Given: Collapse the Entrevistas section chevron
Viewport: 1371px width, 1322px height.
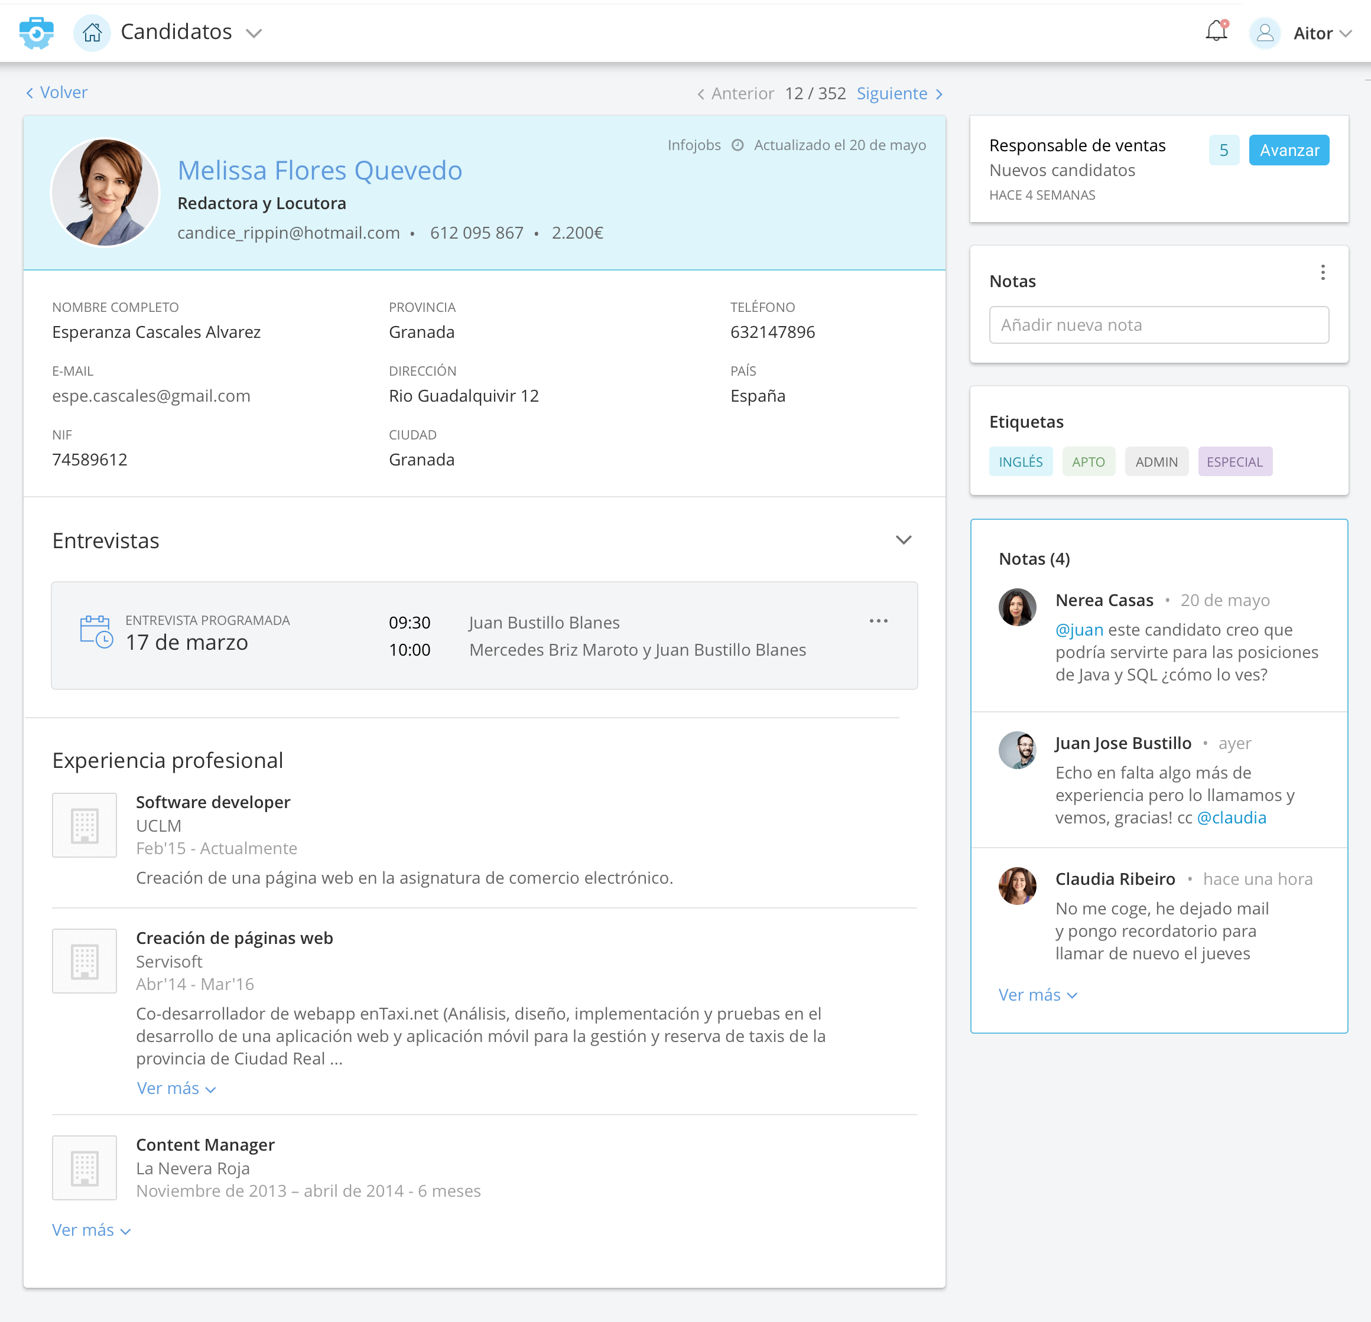Looking at the screenshot, I should 903,540.
